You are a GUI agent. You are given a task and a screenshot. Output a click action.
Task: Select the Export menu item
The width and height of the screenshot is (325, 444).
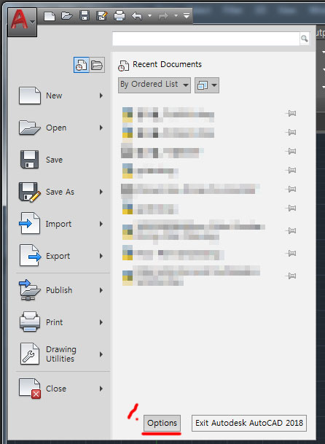(x=61, y=256)
